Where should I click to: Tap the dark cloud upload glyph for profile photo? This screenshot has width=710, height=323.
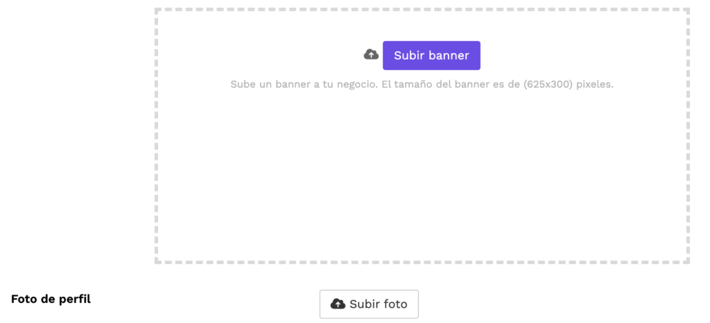click(x=338, y=304)
